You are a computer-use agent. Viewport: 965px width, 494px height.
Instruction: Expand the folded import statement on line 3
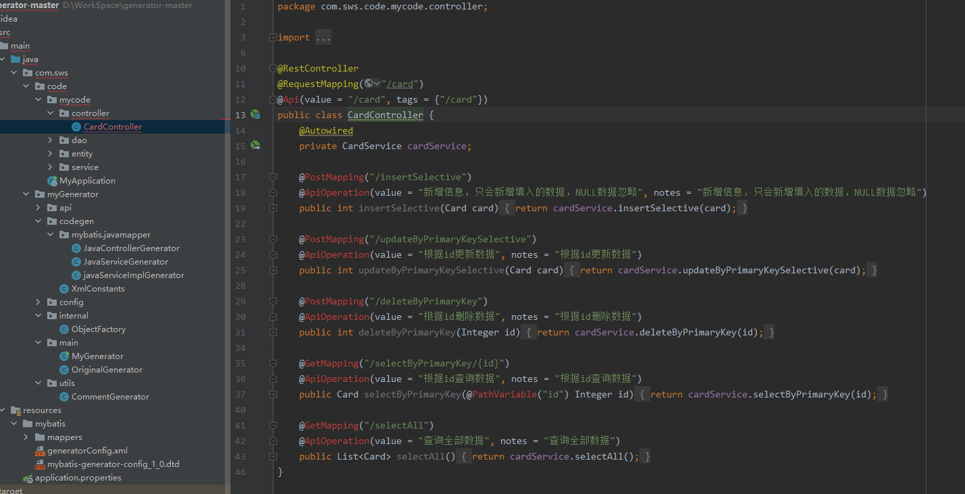[272, 36]
